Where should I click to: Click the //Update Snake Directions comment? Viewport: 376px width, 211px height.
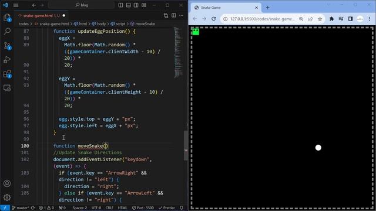tap(88, 152)
